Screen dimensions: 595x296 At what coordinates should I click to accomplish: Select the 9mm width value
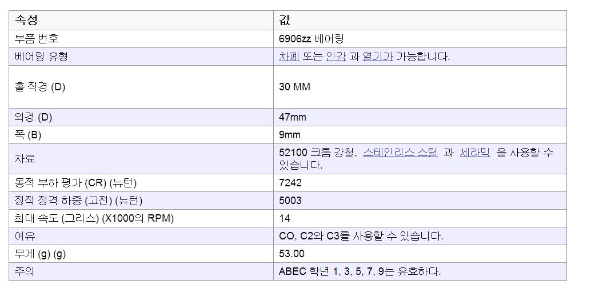(290, 135)
